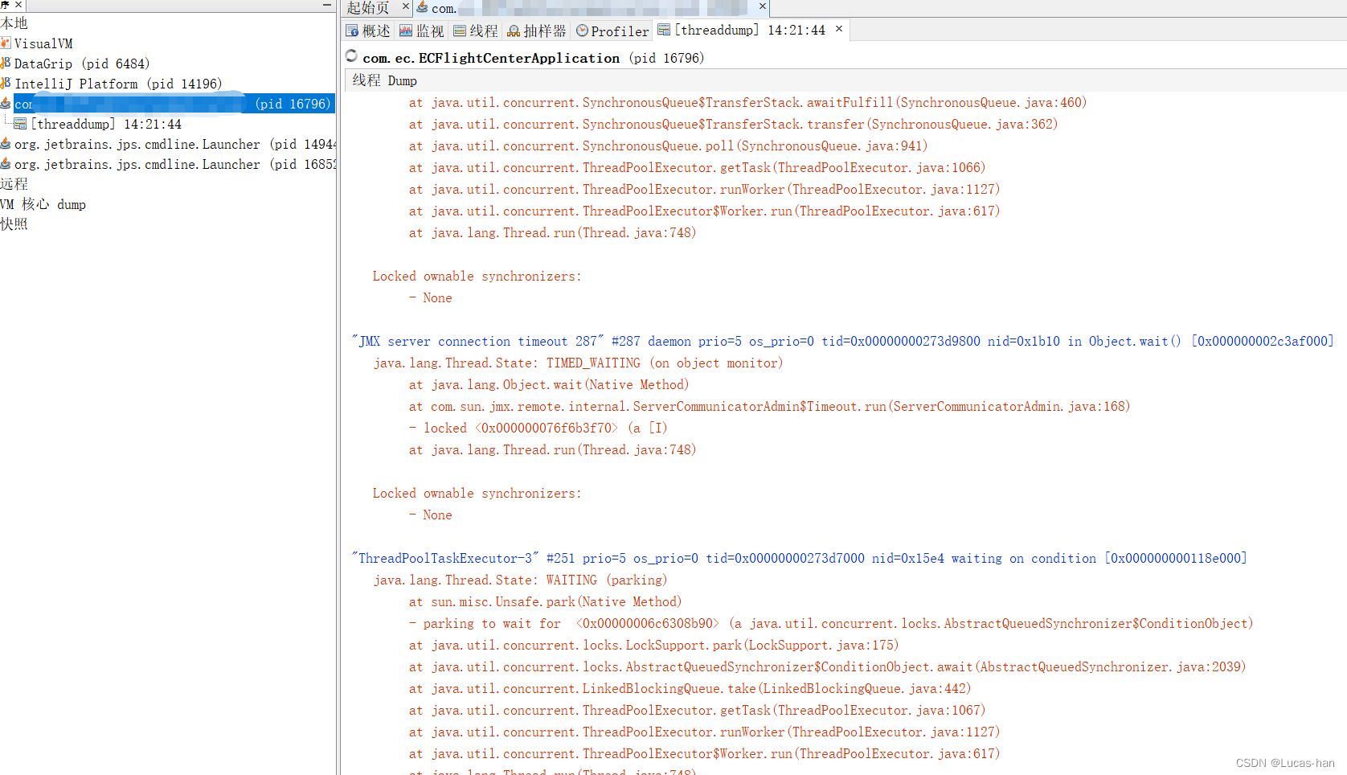Screen dimensions: 1347x775
Task: Click the Java icon of Launcher pid 1685
Action: [x=6, y=164]
